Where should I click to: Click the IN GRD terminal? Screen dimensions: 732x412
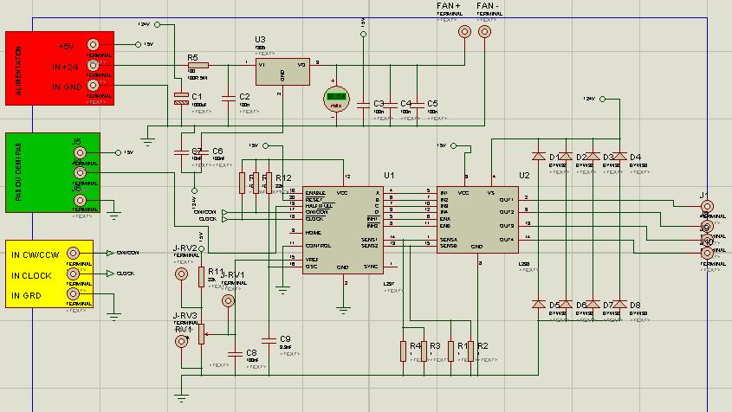click(74, 294)
